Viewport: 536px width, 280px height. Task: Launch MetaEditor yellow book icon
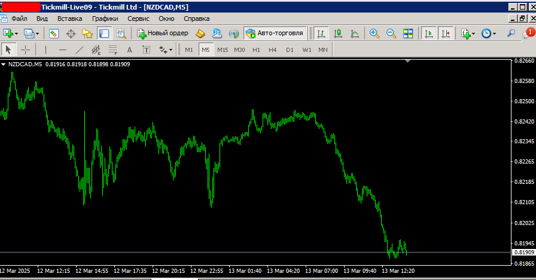click(200, 33)
